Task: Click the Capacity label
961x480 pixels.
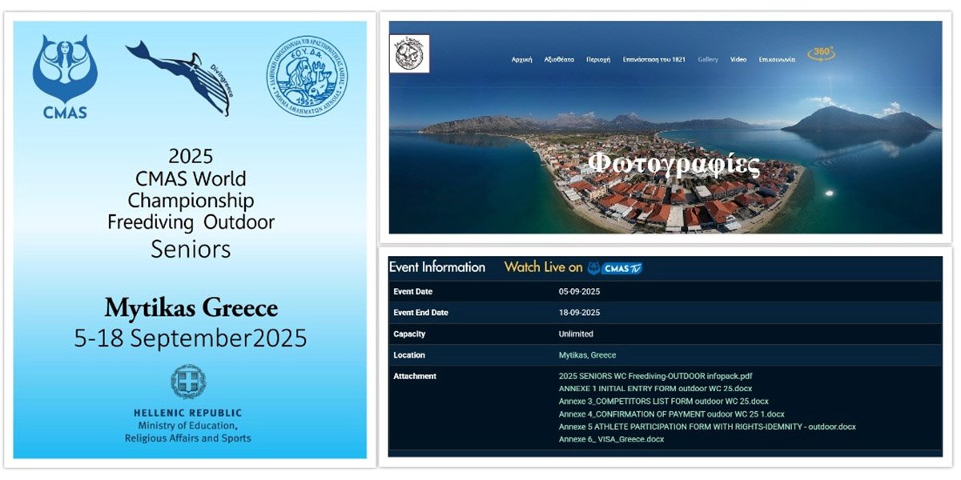Action: click(x=409, y=334)
